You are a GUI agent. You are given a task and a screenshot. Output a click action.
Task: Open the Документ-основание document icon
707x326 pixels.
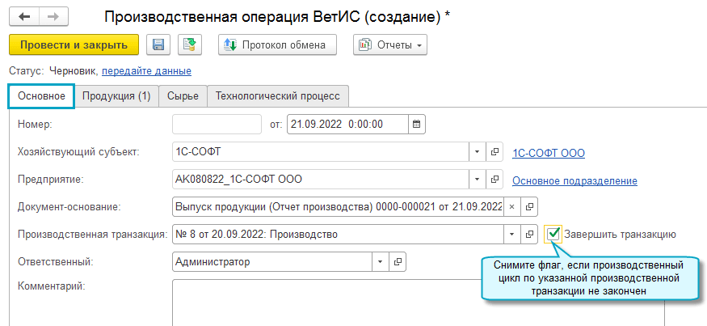pos(528,207)
